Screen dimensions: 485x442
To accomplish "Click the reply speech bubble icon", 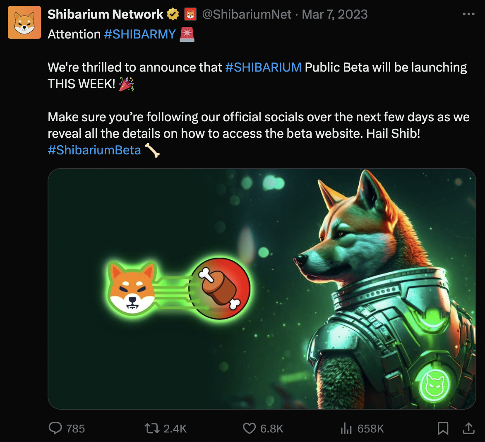I will [55, 428].
